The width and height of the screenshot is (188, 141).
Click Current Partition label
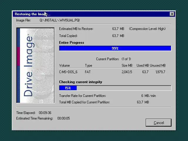click(108, 59)
